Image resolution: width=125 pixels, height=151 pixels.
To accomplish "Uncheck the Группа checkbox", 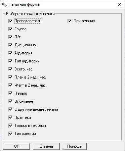I will (x=10, y=29).
